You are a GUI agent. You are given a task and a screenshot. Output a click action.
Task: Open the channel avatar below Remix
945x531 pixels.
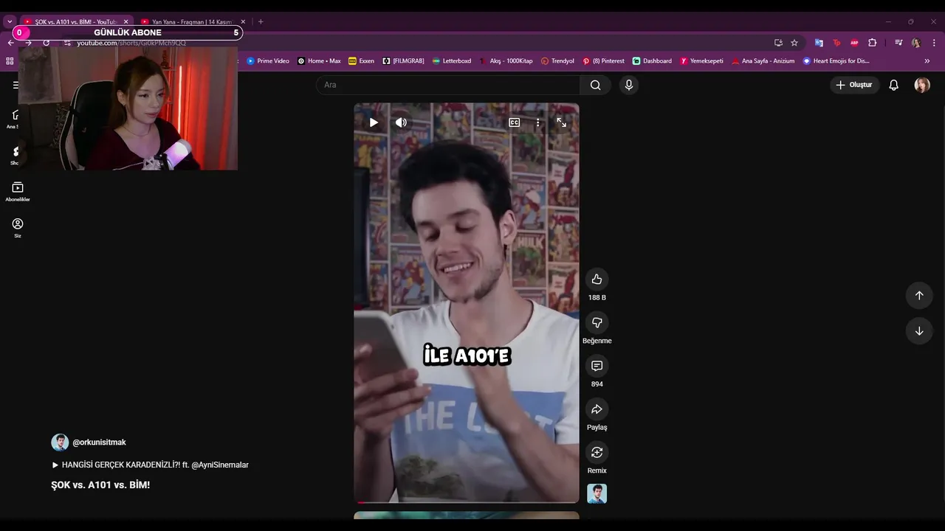tap(597, 493)
